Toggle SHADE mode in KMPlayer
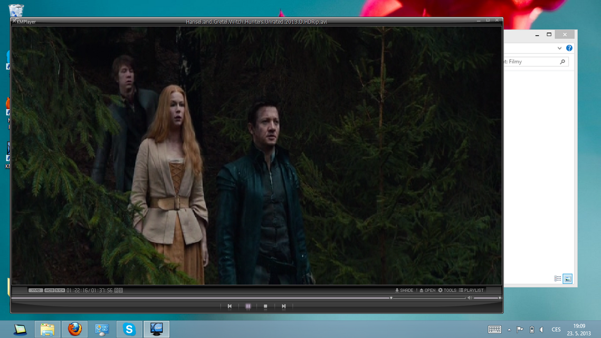Viewport: 601px width, 338px height. click(x=404, y=290)
